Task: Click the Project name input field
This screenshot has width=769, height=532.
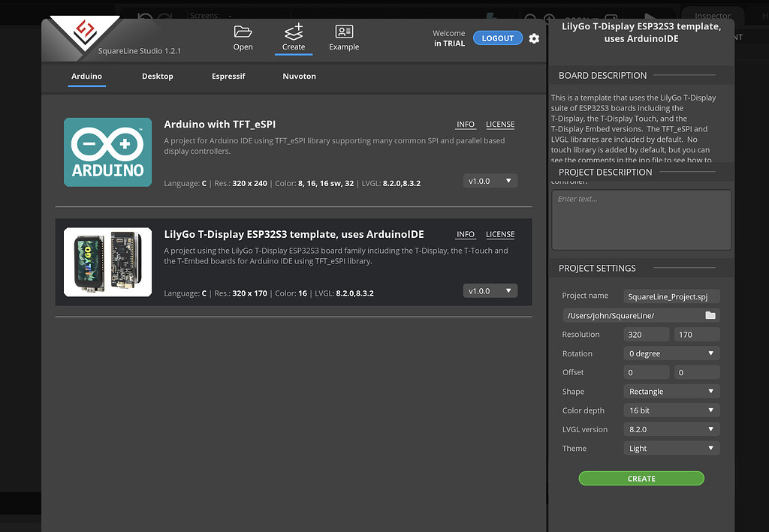Action: (x=671, y=296)
